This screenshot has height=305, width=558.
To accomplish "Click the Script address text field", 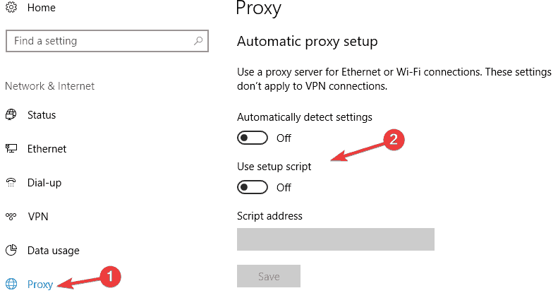I will tap(335, 239).
